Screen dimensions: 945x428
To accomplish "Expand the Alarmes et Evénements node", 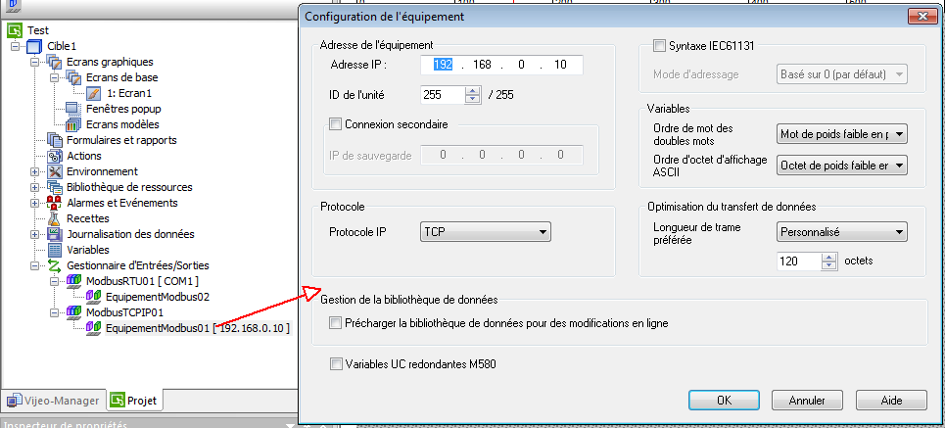I will coord(34,203).
